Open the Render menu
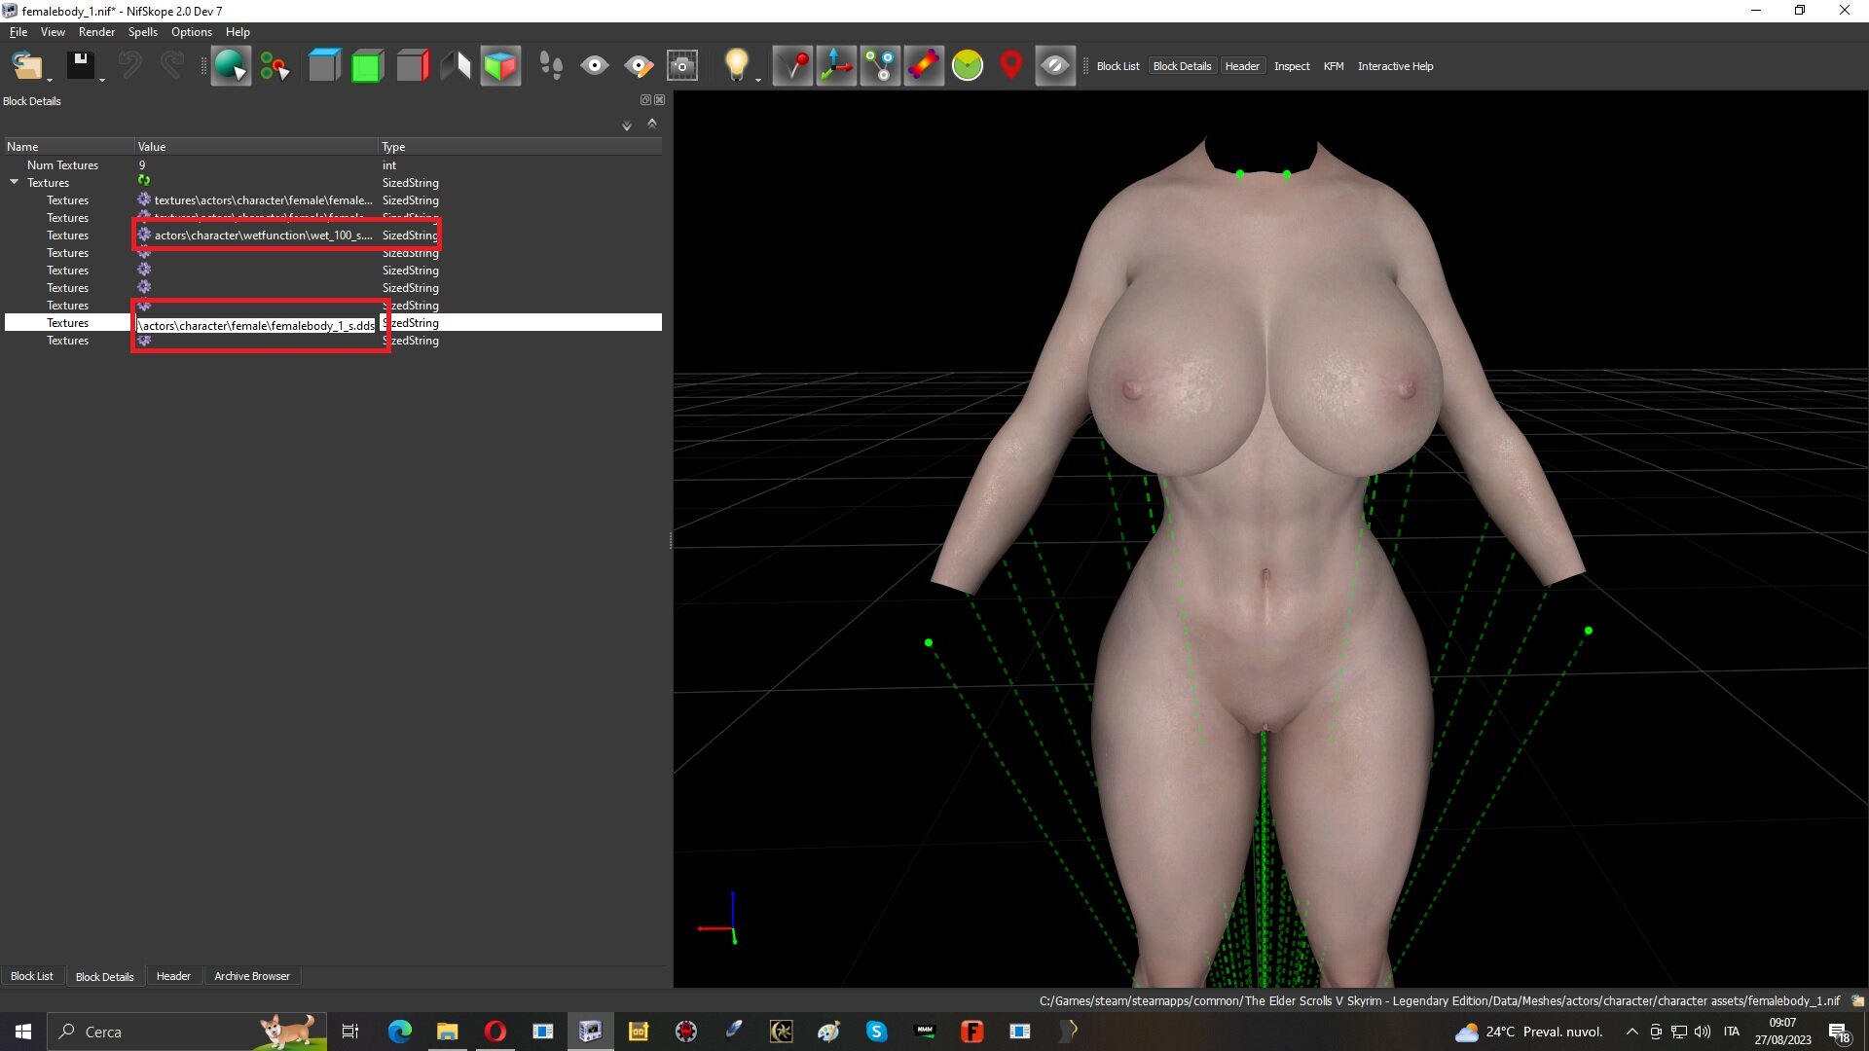1869x1051 pixels. (96, 32)
